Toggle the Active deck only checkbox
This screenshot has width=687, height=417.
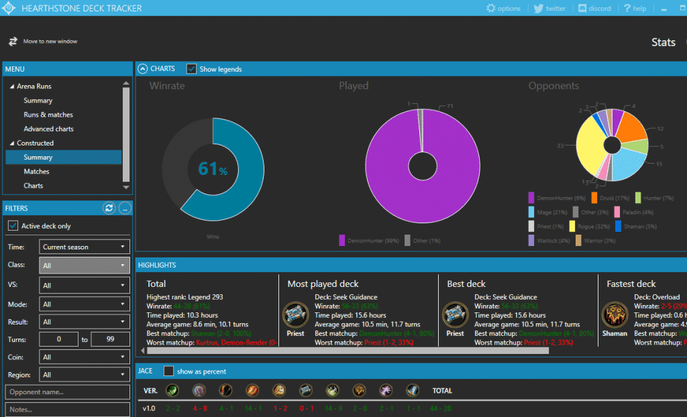[x=12, y=226]
